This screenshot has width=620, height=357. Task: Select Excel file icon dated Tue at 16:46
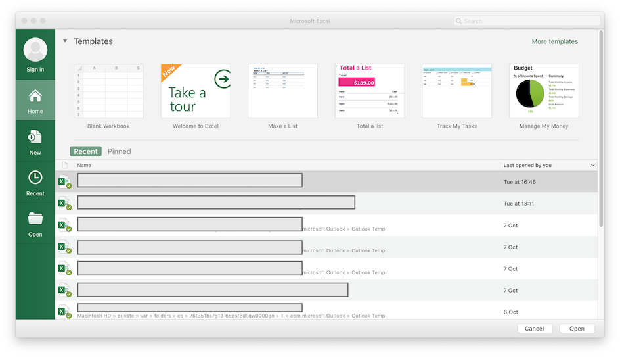coord(64,182)
